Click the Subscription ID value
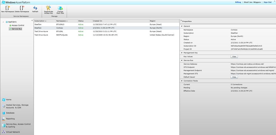The image size is (276, 135). pyautogui.click(x=246, y=46)
